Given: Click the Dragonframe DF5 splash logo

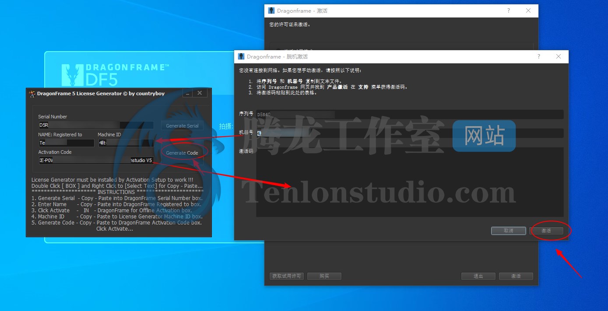Looking at the screenshot, I should [115, 74].
